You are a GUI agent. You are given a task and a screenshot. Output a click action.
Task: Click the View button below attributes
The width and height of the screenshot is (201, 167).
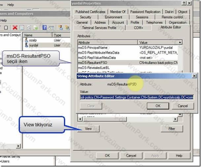click(x=88, y=129)
